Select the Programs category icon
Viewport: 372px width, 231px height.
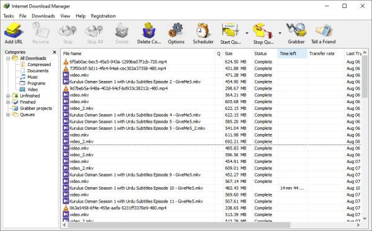(22, 83)
